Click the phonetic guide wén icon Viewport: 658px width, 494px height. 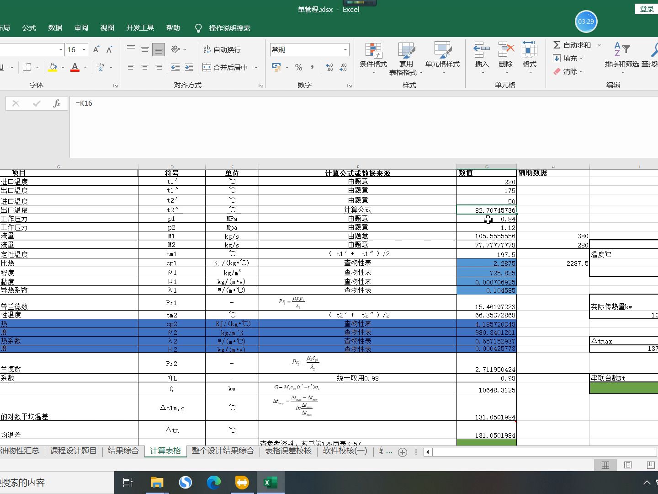(100, 67)
